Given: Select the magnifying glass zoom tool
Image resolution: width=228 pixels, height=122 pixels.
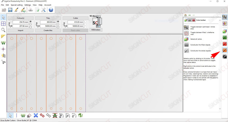Looking at the screenshot, I should coord(3,30).
